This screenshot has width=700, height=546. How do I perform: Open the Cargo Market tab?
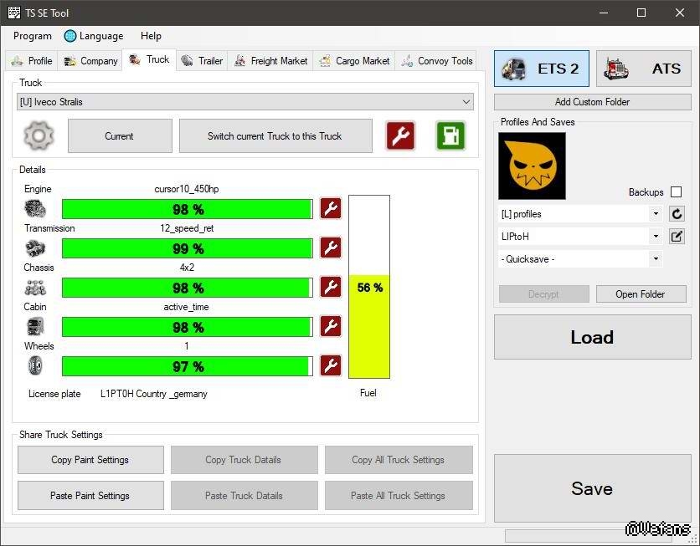354,61
